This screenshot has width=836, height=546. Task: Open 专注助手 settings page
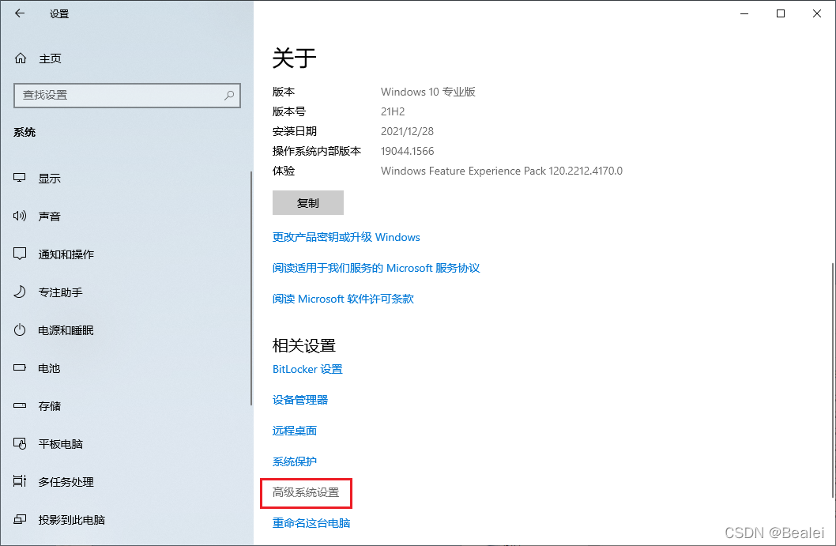[x=61, y=292]
